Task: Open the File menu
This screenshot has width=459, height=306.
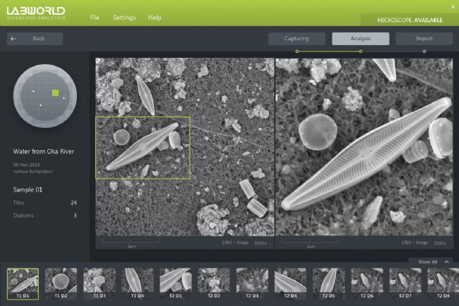Action: coord(95,17)
